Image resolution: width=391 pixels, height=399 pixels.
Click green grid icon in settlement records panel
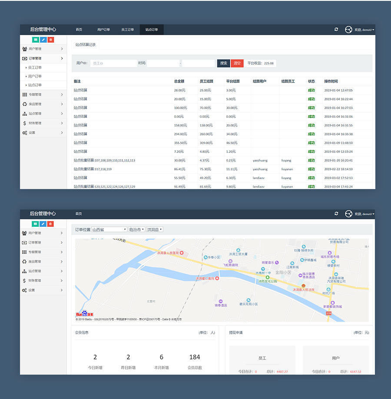[36, 40]
